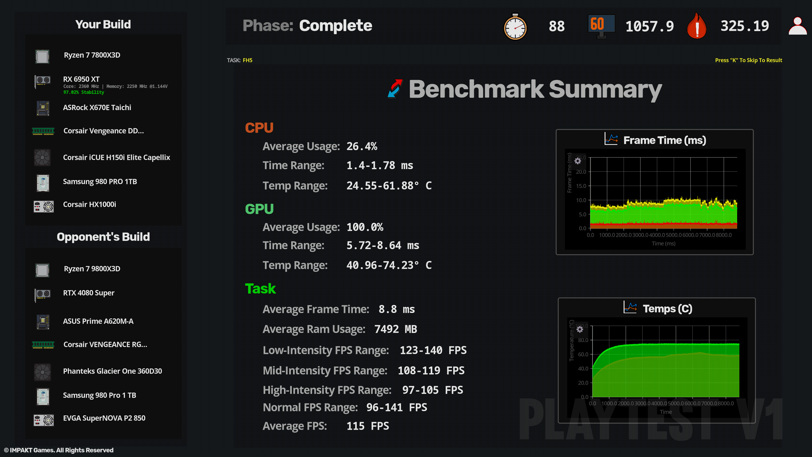Open settings gear on Frame Time chart
Image resolution: width=812 pixels, height=457 pixels.
click(x=578, y=161)
